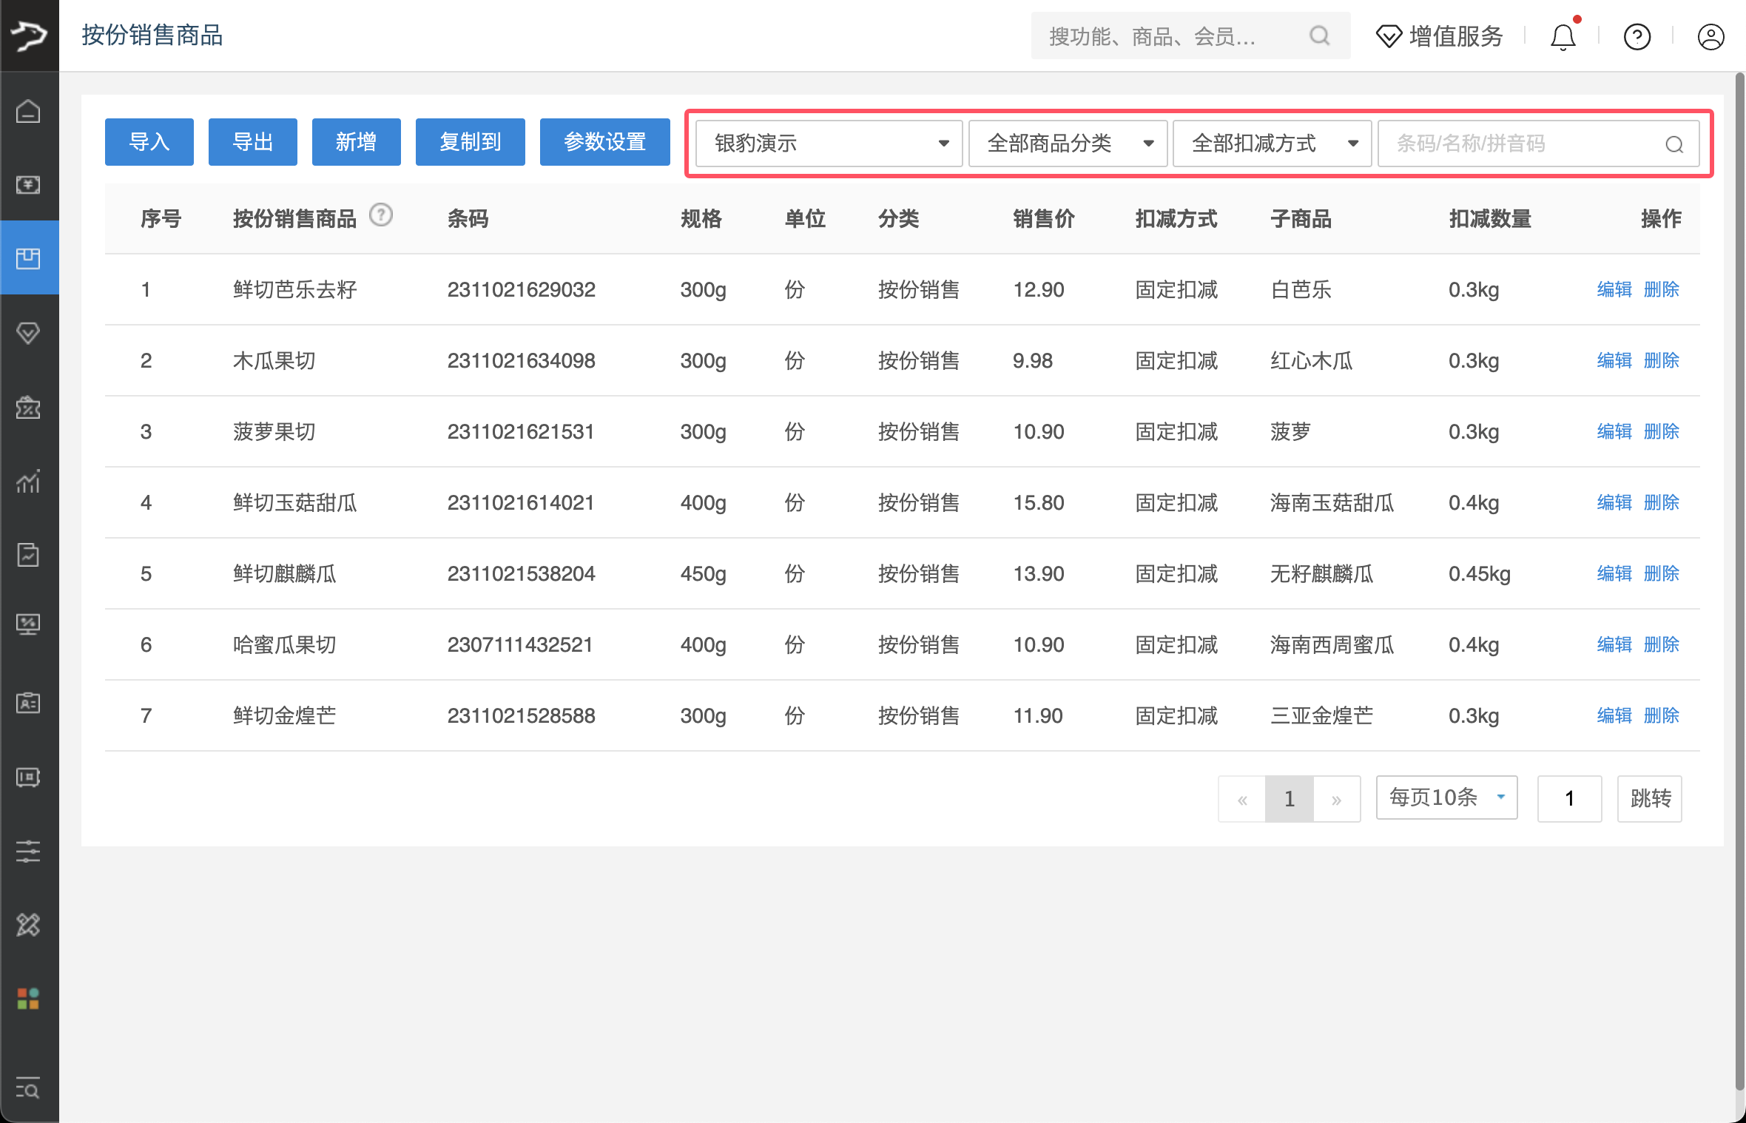1746x1123 pixels.
Task: Expand the 全部商品分类 dropdown
Action: pos(1068,144)
